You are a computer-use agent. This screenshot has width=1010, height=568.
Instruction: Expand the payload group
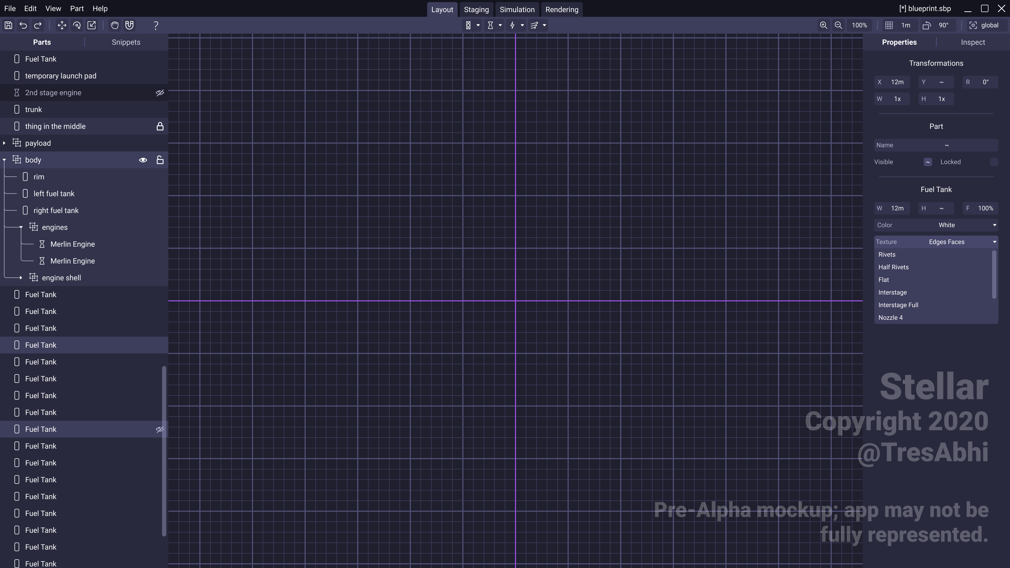click(4, 143)
